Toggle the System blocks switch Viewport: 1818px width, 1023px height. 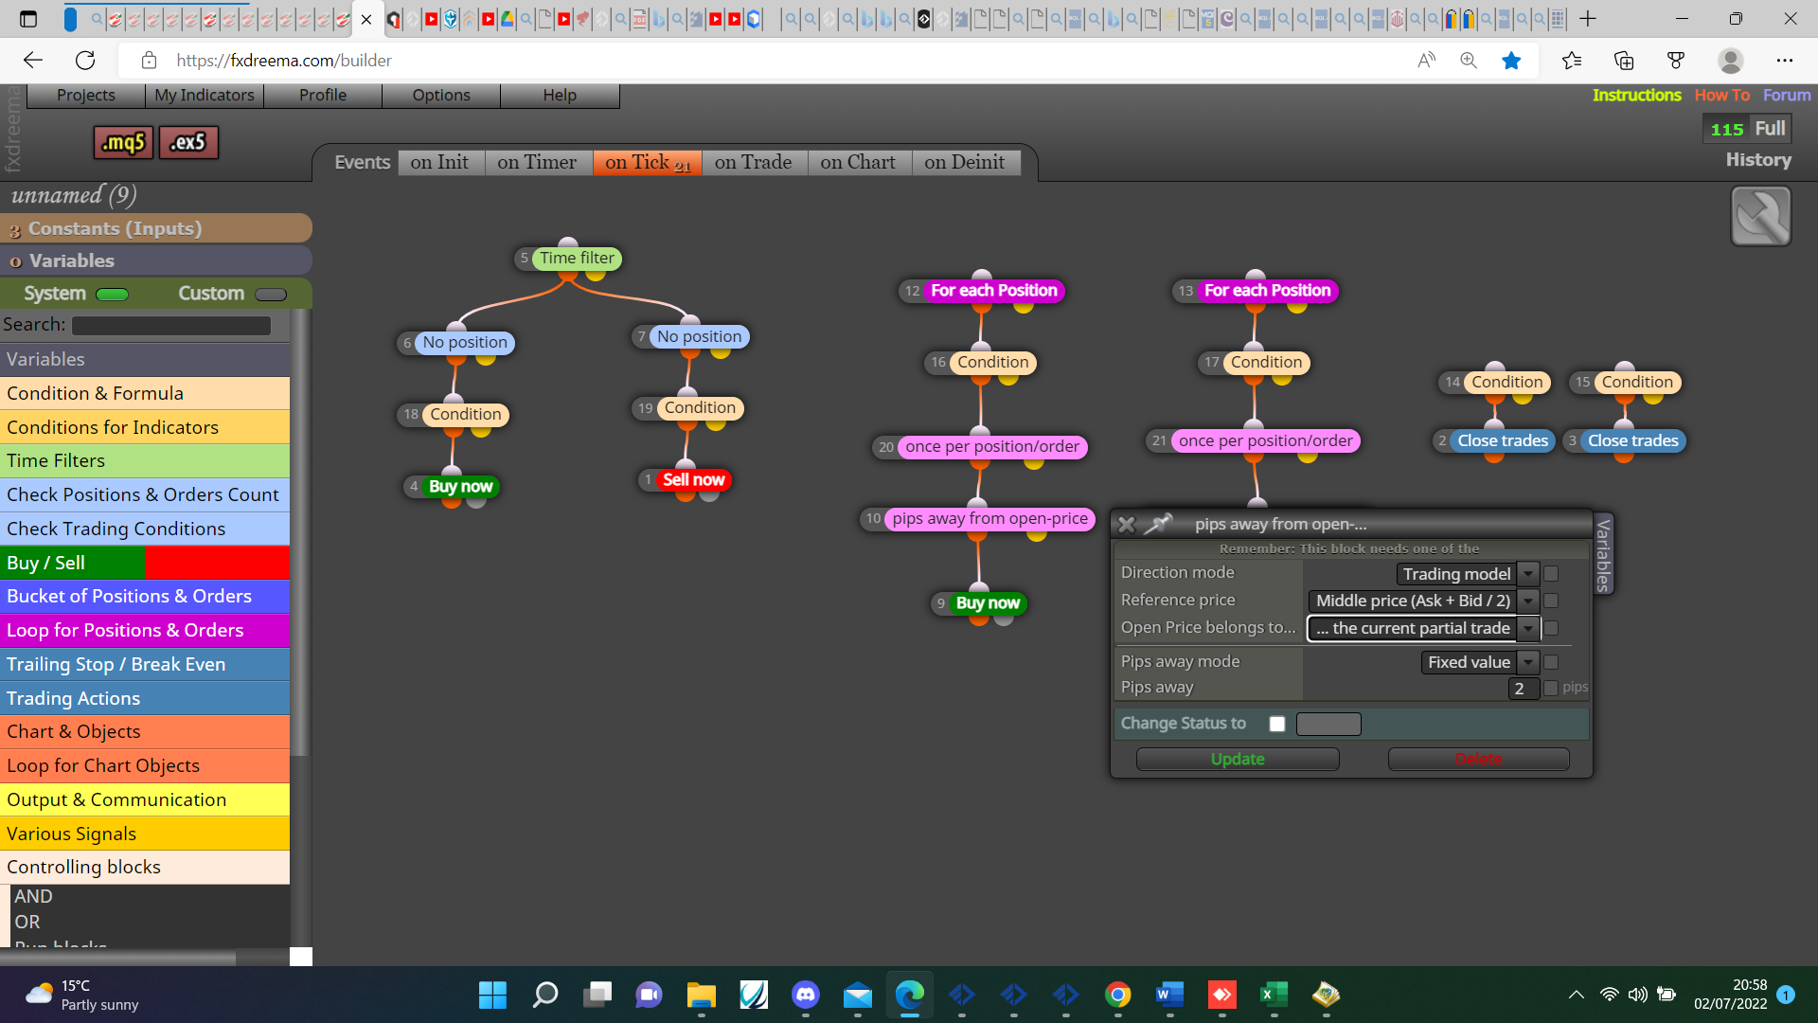[x=112, y=295]
